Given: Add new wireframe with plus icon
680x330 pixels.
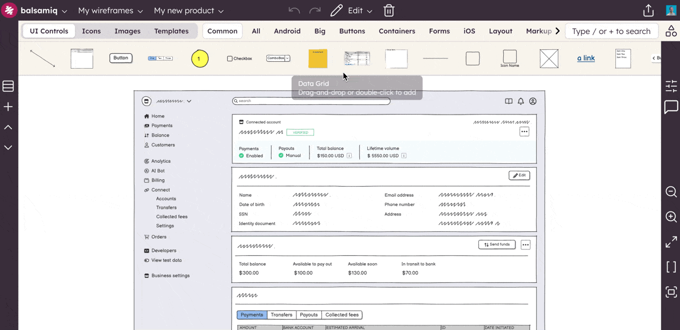Looking at the screenshot, I should [x=8, y=107].
